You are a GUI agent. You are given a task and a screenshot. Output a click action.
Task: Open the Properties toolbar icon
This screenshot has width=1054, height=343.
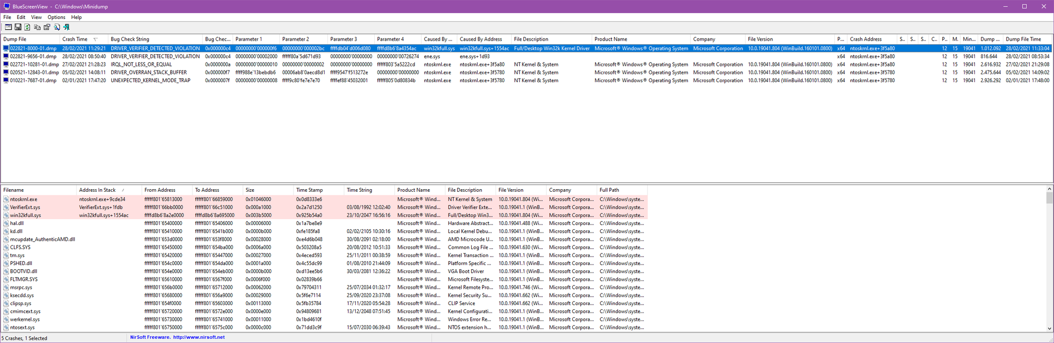pyautogui.click(x=47, y=27)
